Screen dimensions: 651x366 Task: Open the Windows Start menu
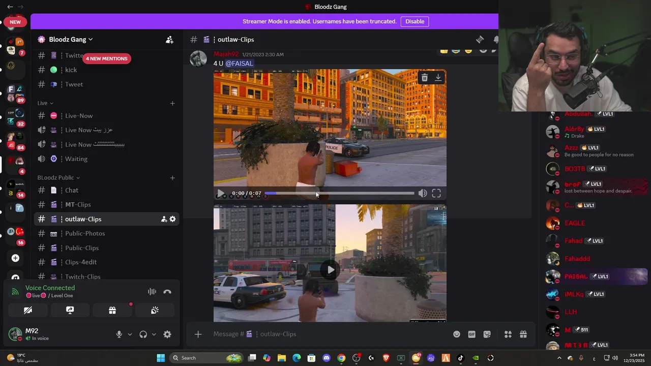tap(161, 358)
